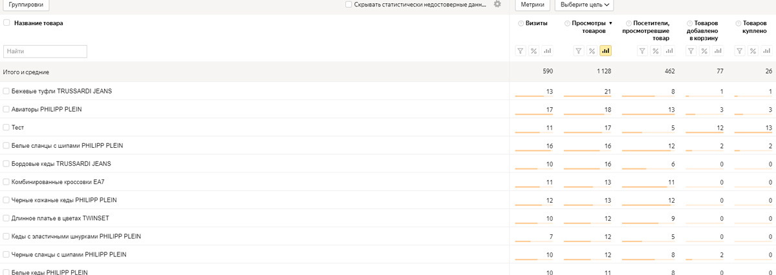Screen dimensions: 776x275
Task: Open settings gear next to hide-data option
Action: (497, 5)
